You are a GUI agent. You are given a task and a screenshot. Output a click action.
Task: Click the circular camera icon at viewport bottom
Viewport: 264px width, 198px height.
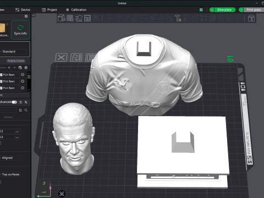click(62, 194)
